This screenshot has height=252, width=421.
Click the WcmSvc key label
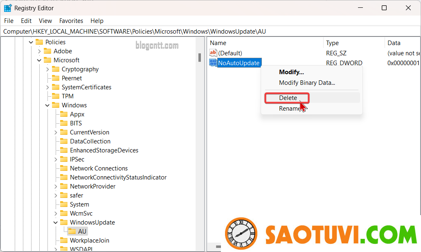point(81,213)
